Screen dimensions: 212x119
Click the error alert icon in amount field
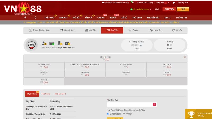click(154, 104)
